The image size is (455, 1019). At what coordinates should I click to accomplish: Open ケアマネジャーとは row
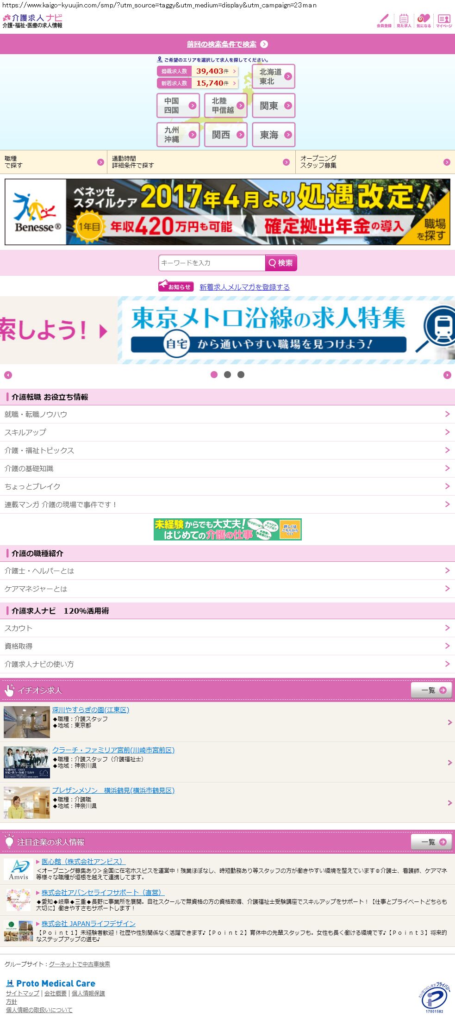(227, 589)
